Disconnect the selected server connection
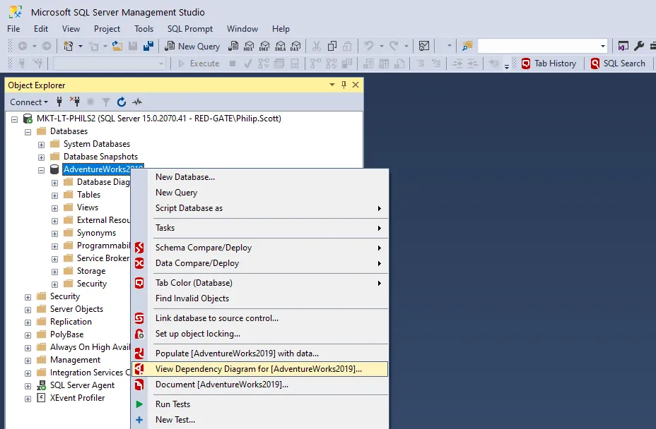This screenshot has width=656, height=429. 76,102
